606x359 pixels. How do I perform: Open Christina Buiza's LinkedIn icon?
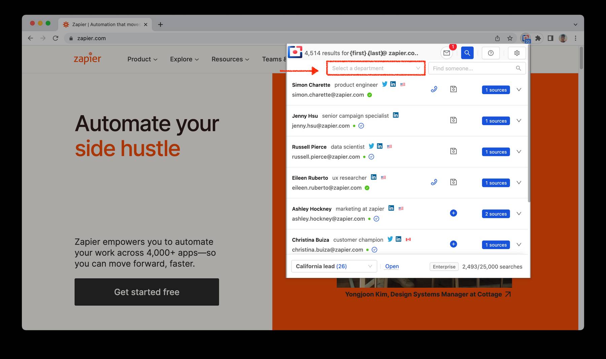click(x=399, y=239)
